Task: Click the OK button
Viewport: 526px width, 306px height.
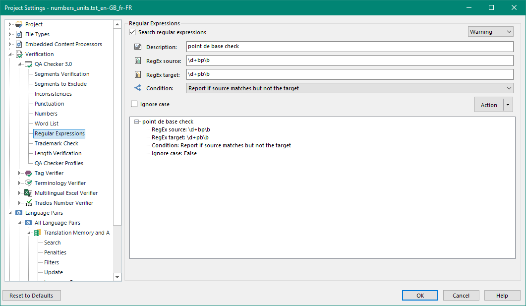Action: pyautogui.click(x=420, y=295)
